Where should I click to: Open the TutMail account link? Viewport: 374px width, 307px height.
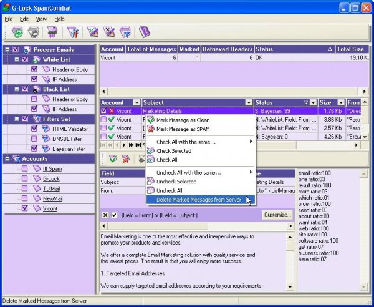[x=51, y=188]
